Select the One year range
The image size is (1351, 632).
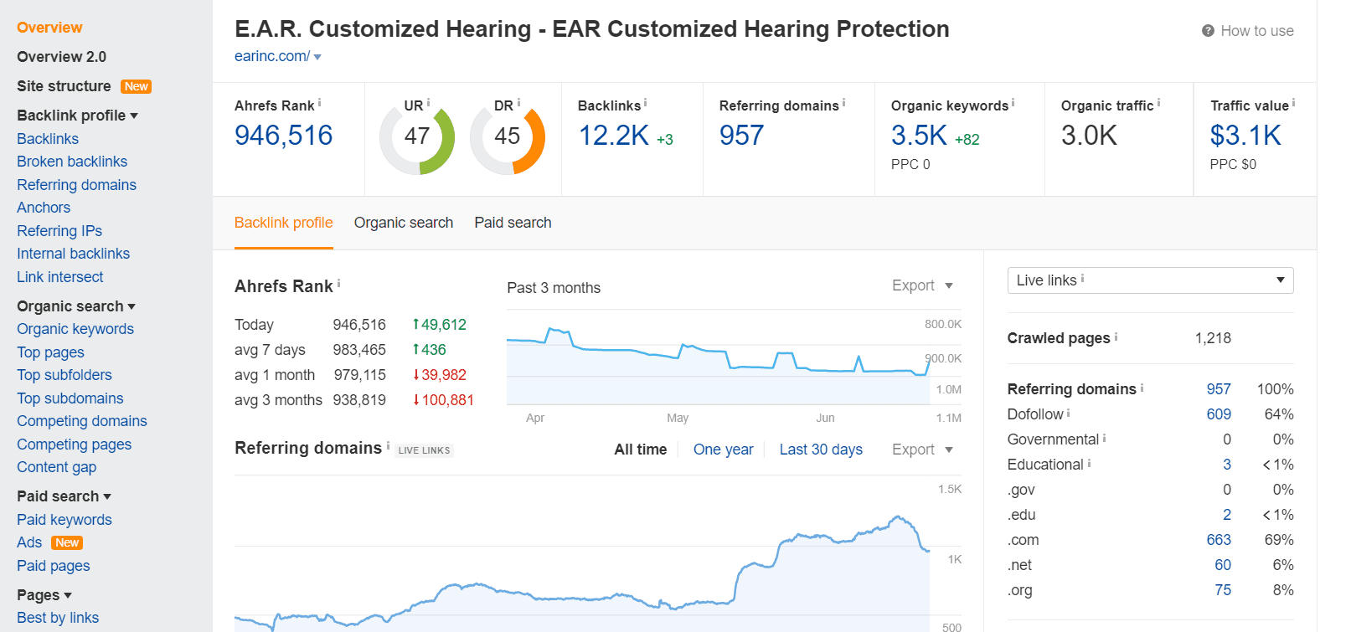pos(724,450)
